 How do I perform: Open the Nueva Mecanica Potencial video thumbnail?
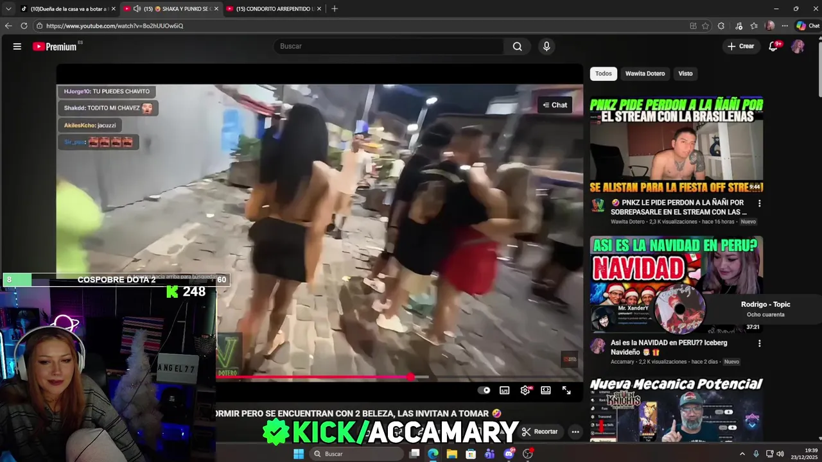tap(676, 411)
